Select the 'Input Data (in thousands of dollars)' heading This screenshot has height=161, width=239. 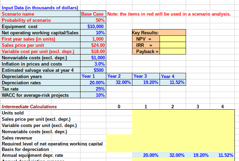click(x=40, y=8)
